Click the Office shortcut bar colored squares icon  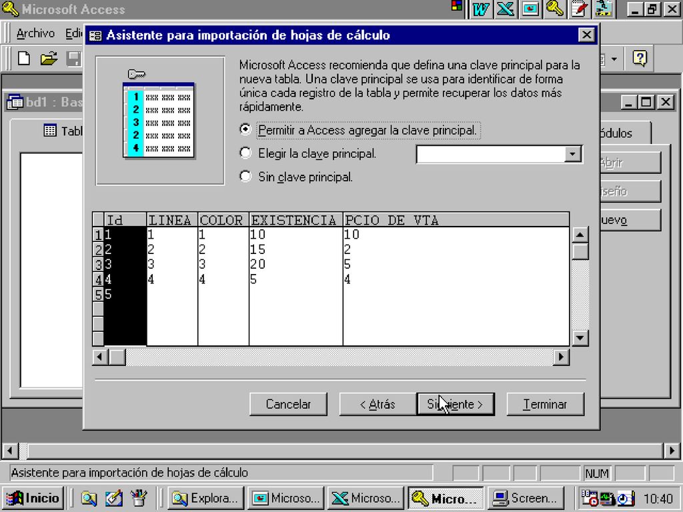tap(456, 5)
